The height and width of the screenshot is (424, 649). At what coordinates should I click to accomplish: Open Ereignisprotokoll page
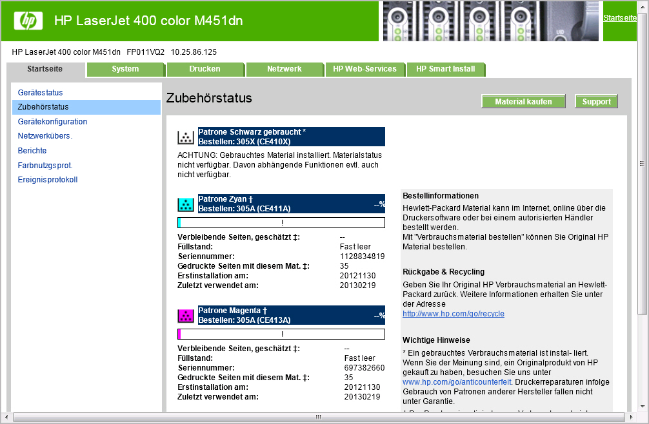[x=48, y=180]
